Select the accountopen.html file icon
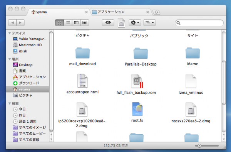The width and height of the screenshot is (231, 152). [82, 81]
